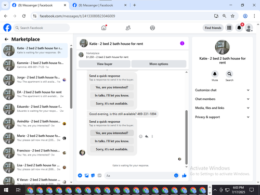Click the browser address bar URL
The width and height of the screenshot is (260, 195).
pos(77,16)
